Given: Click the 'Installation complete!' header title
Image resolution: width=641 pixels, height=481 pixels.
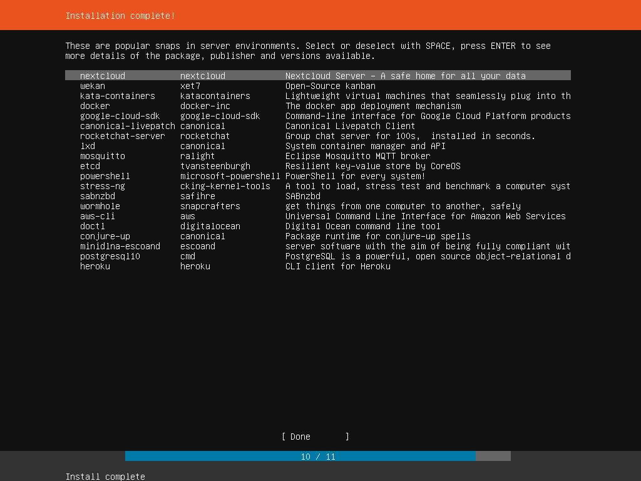Looking at the screenshot, I should pyautogui.click(x=120, y=16).
